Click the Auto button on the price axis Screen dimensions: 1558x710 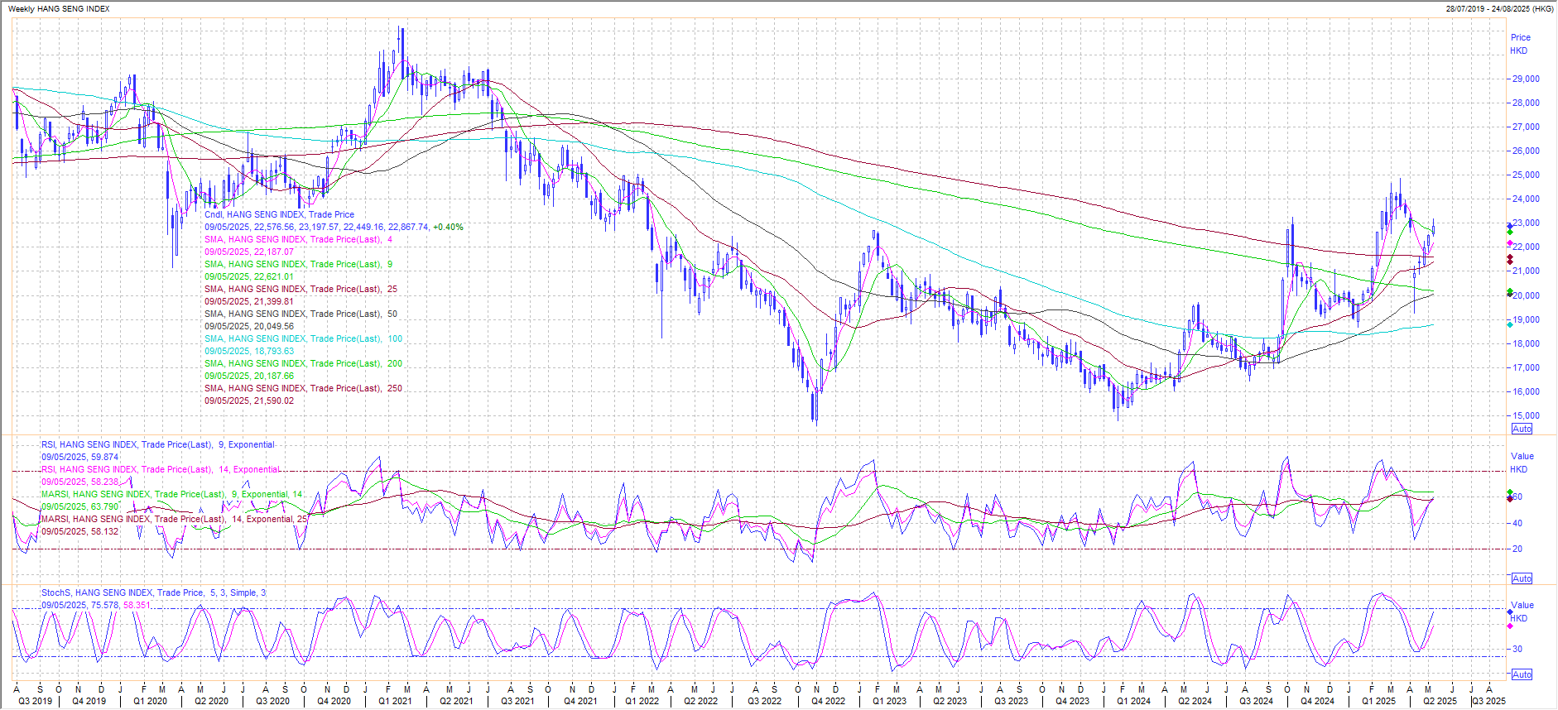point(1522,429)
